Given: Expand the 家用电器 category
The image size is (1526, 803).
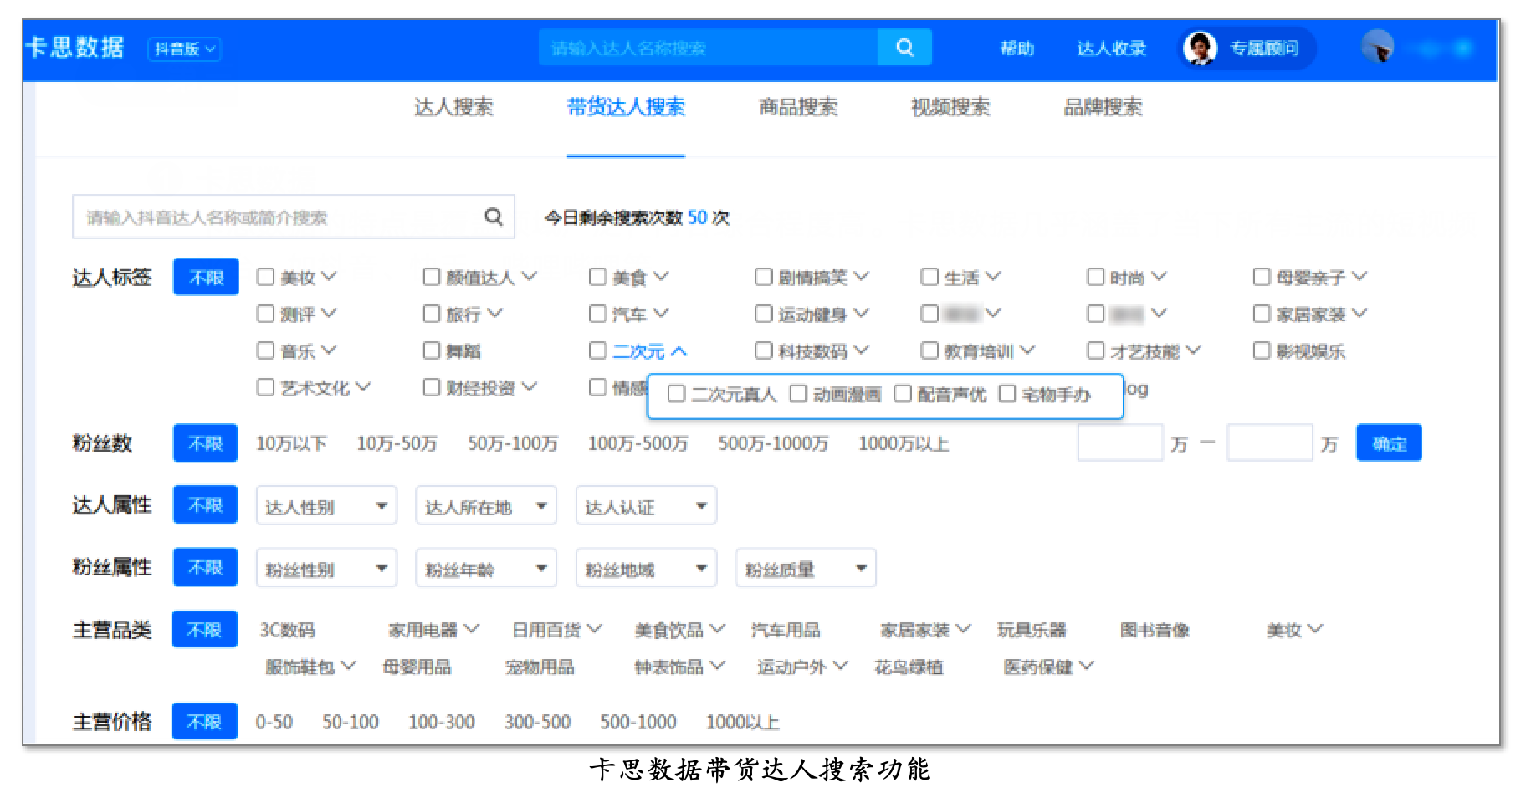Looking at the screenshot, I should point(433,630).
